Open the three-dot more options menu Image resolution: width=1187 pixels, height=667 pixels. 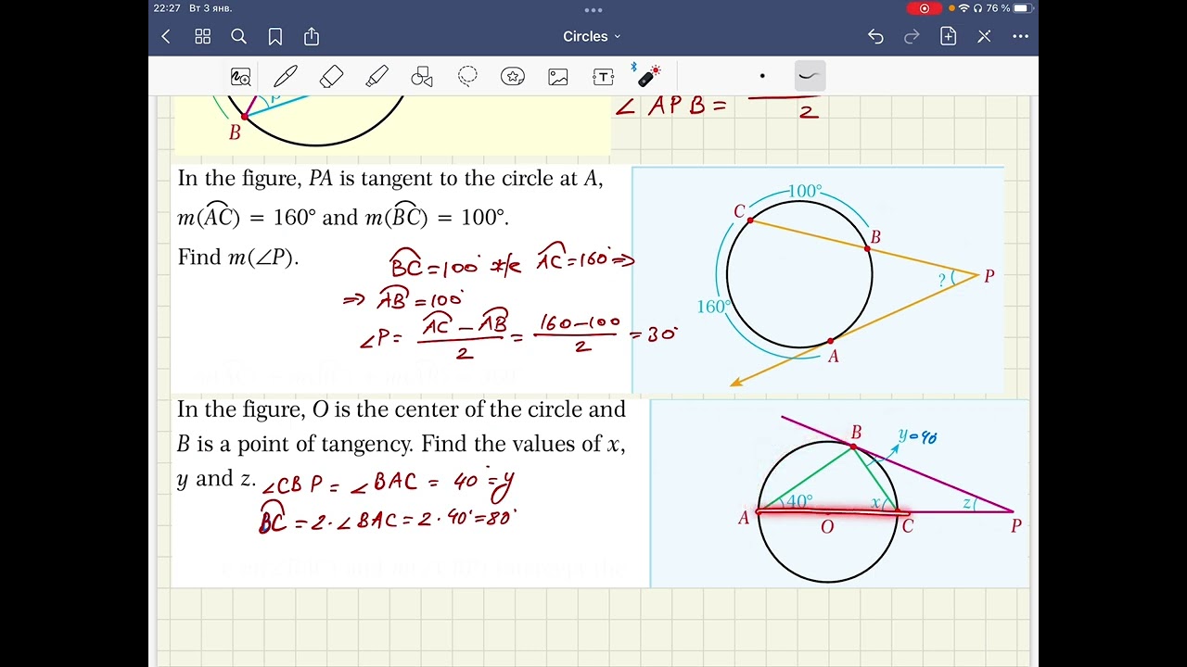point(1020,36)
